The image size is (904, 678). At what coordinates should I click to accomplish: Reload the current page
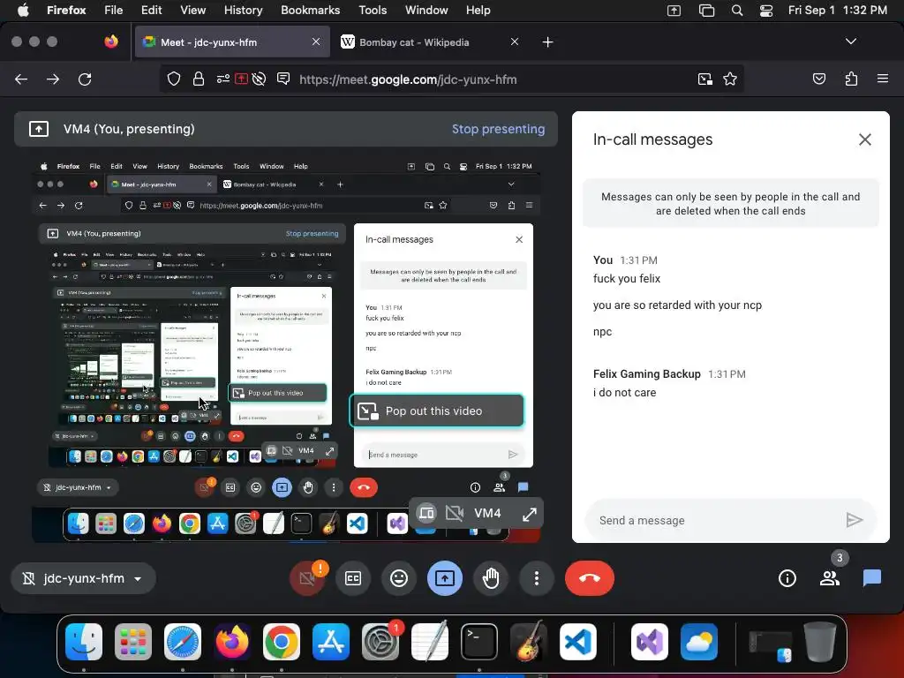coord(85,79)
